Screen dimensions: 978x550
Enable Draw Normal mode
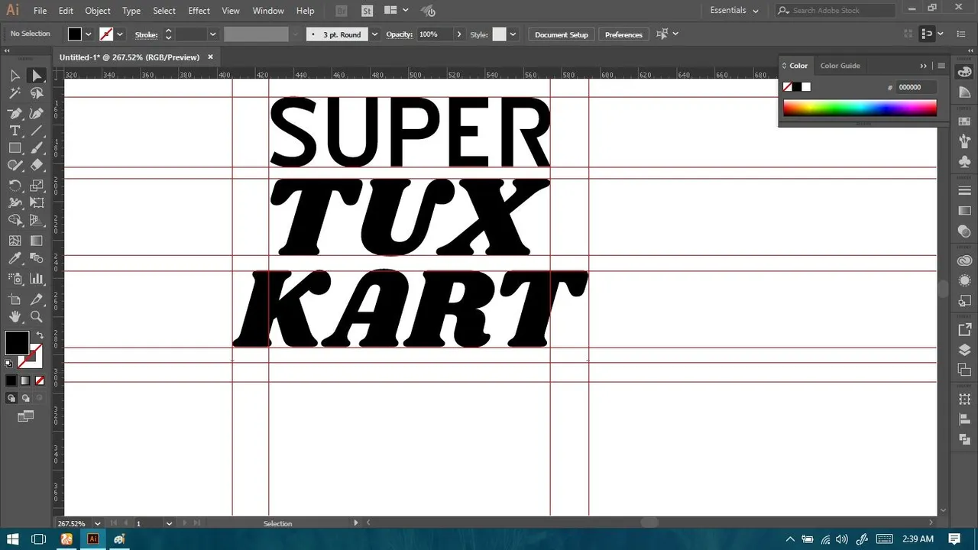click(x=11, y=398)
